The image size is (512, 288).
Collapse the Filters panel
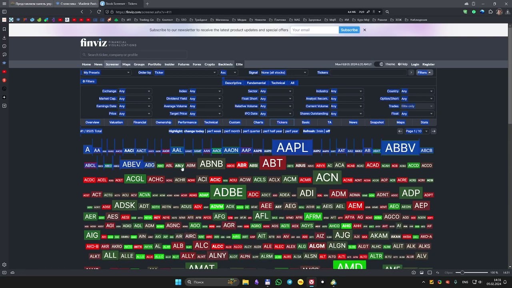point(424,72)
